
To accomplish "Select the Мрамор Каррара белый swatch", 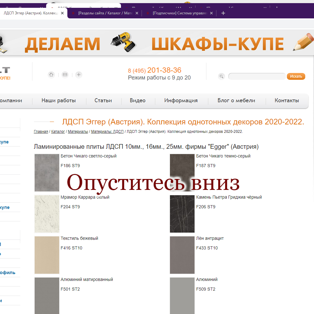I will (47, 214).
